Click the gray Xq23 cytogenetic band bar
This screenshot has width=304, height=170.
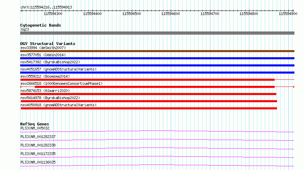point(157,33)
